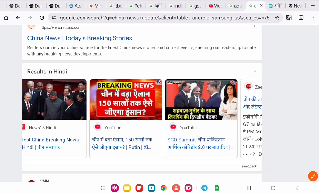Bookmark this page with the star icon
Image resolution: width=319 pixels, height=194 pixels.
click(x=277, y=18)
